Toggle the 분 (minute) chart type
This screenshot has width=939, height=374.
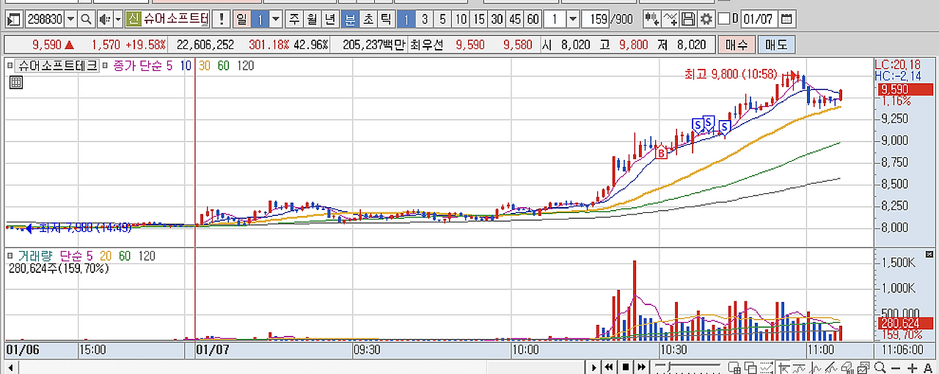coord(350,19)
